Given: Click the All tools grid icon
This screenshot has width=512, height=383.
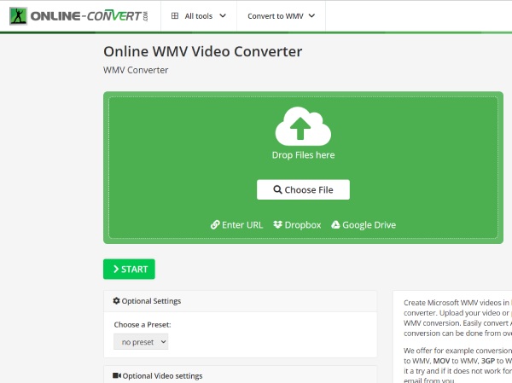Looking at the screenshot, I should (x=175, y=15).
